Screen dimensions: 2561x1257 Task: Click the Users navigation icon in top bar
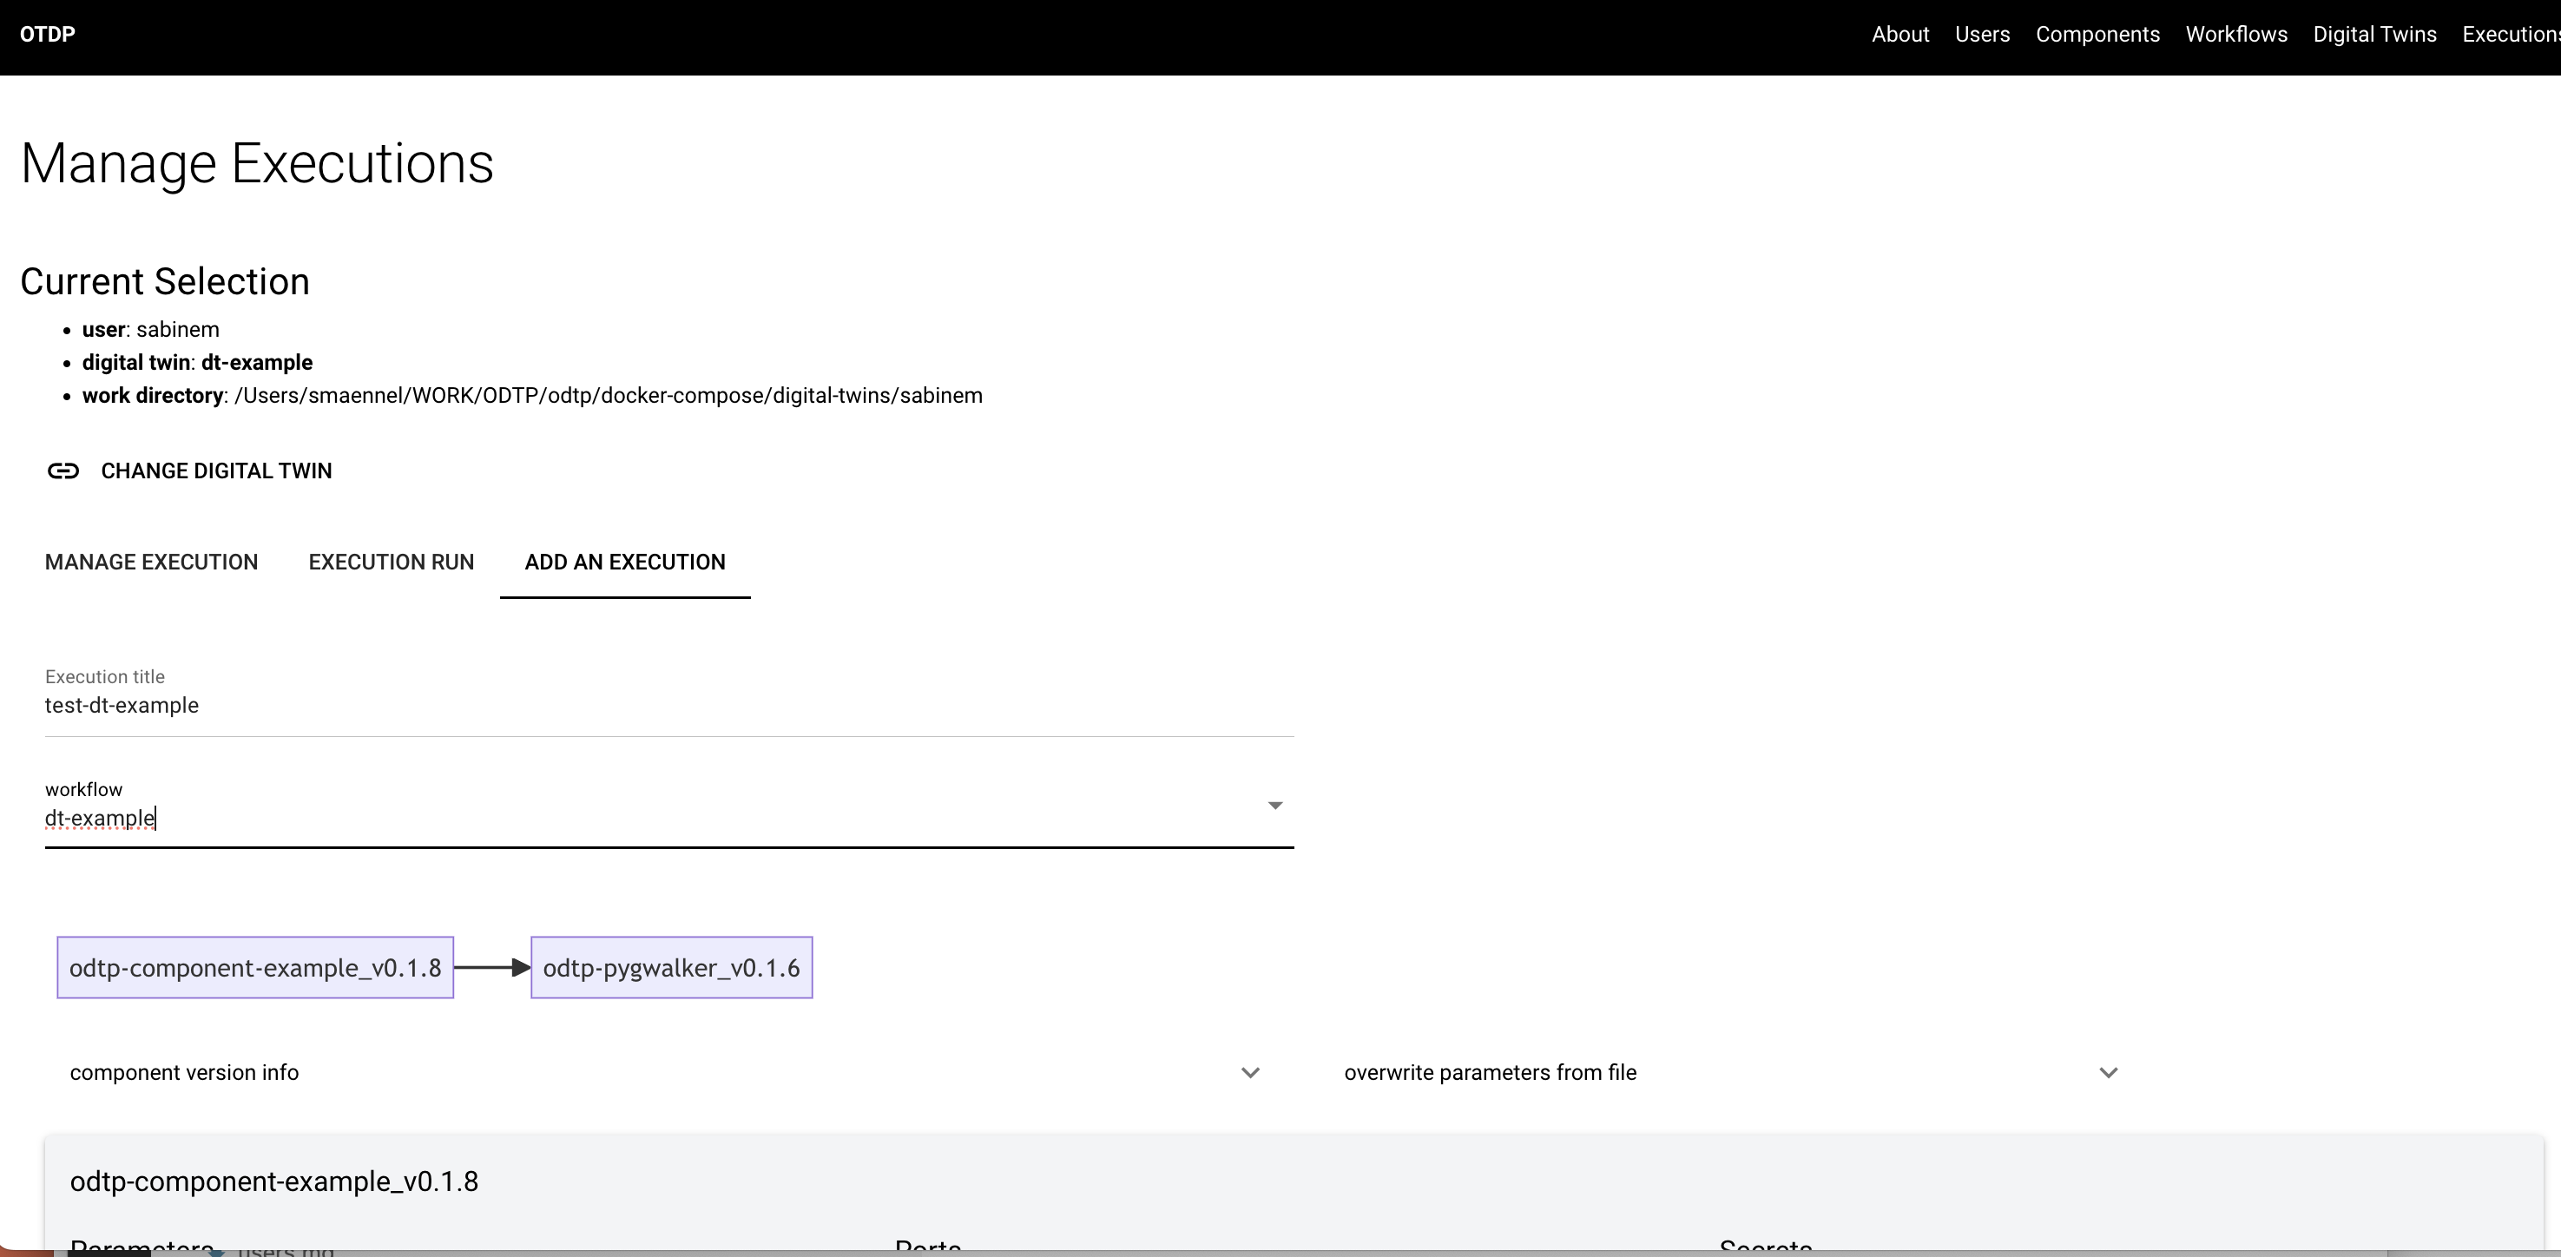point(1983,36)
